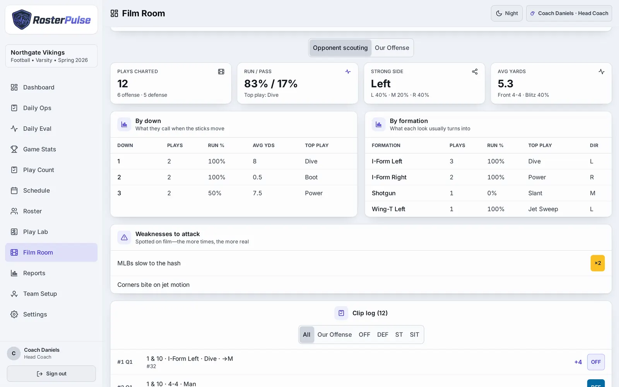
Task: Filter clip log by ST
Action: point(399,335)
